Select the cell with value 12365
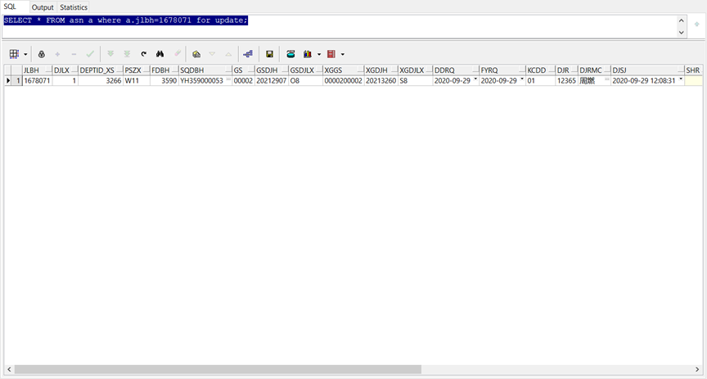Image resolution: width=707 pixels, height=379 pixels. click(567, 81)
